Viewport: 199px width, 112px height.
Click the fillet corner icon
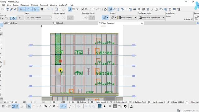click(x=98, y=9)
